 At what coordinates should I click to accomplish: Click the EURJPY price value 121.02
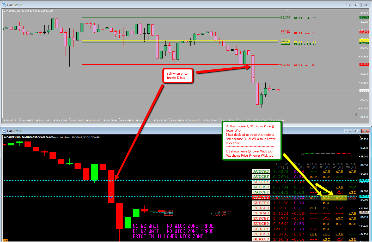[x=281, y=229]
